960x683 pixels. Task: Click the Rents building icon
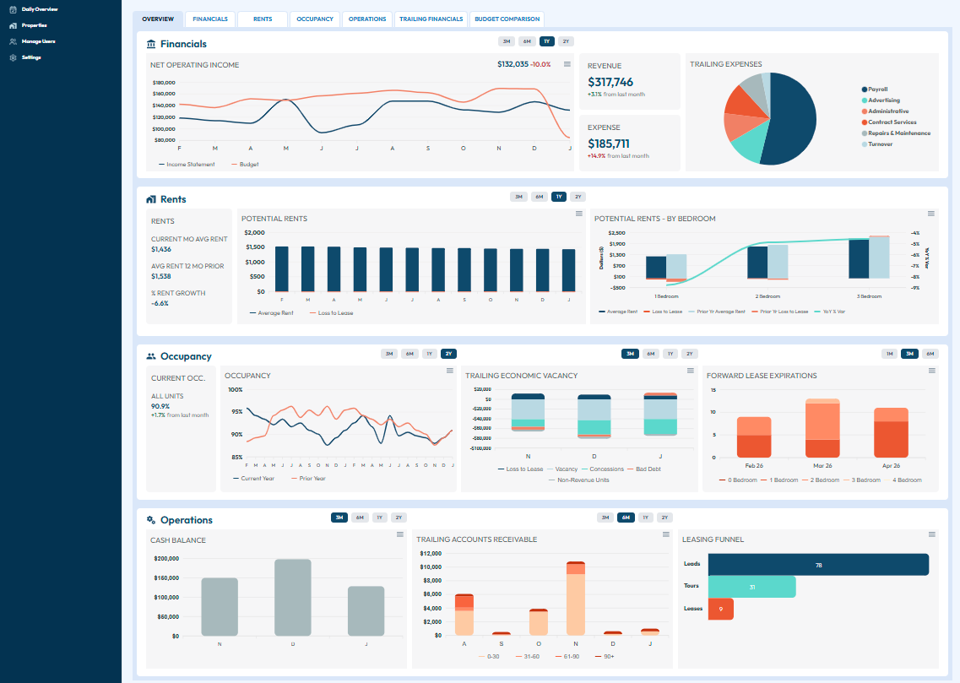coord(151,199)
